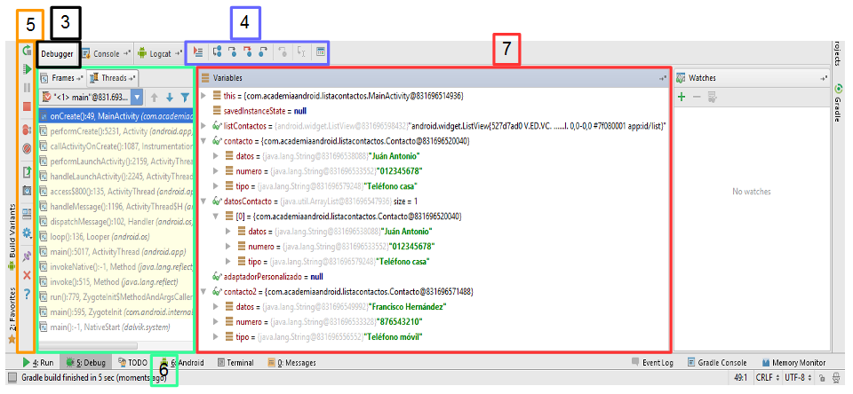
Task: Open the TODO tool window
Action: [x=132, y=362]
